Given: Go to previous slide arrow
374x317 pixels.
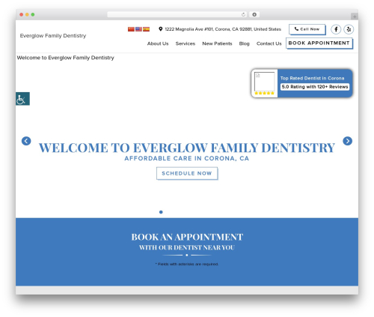Looking at the screenshot, I should coord(26,141).
